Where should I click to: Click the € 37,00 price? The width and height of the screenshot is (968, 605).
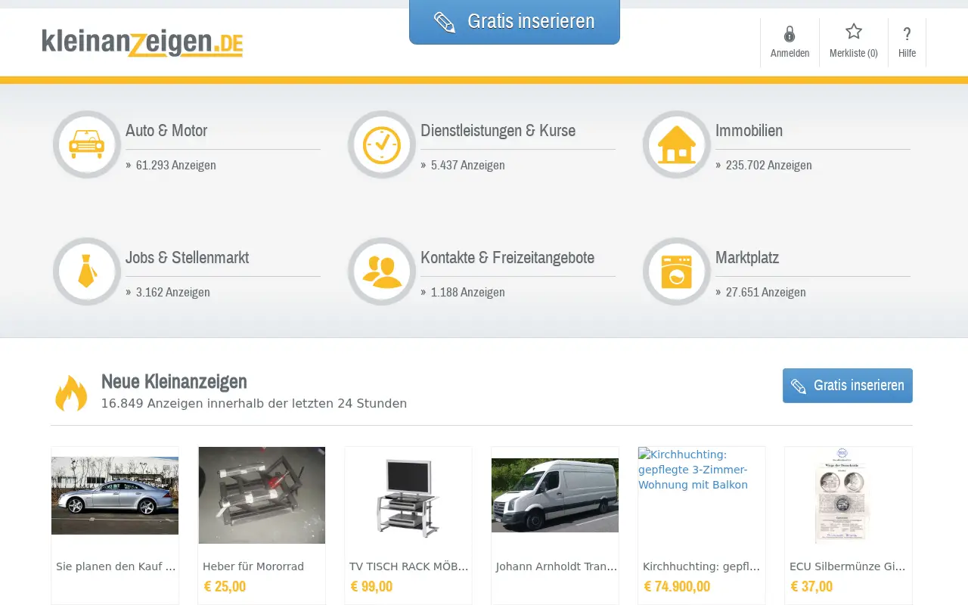pyautogui.click(x=811, y=586)
